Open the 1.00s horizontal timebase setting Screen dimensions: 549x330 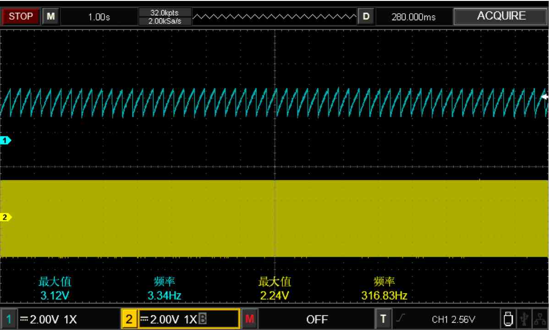(x=99, y=17)
